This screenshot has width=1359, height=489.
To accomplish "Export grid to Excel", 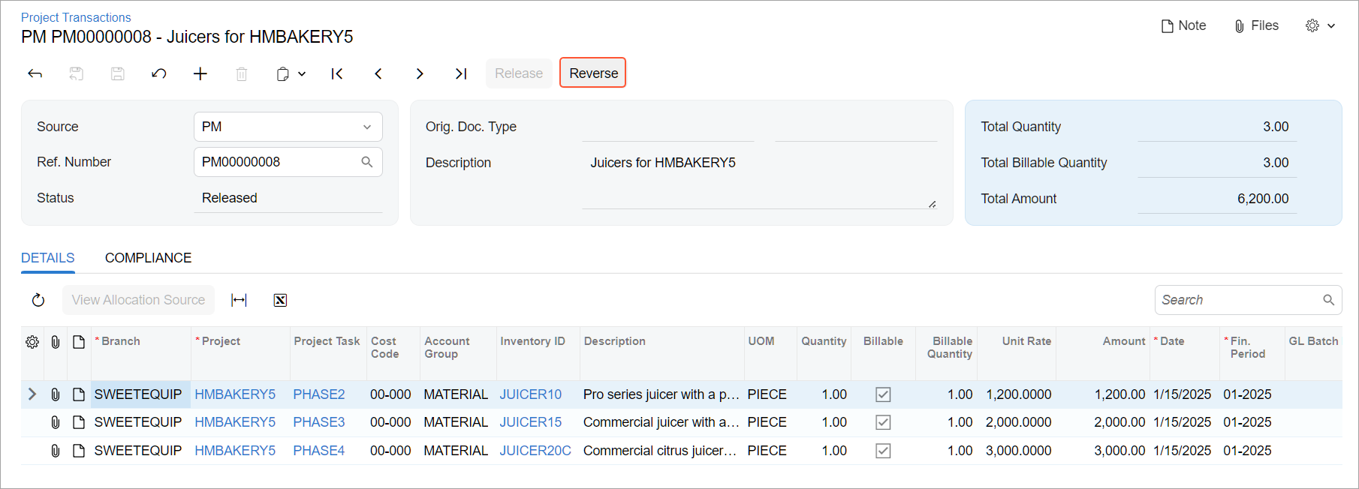I will pyautogui.click(x=280, y=300).
